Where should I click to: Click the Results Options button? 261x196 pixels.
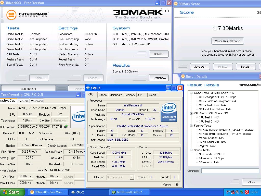[159, 78]
